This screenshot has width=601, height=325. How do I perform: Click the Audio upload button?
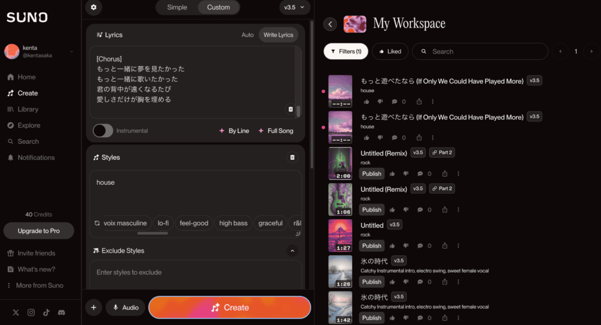point(126,307)
